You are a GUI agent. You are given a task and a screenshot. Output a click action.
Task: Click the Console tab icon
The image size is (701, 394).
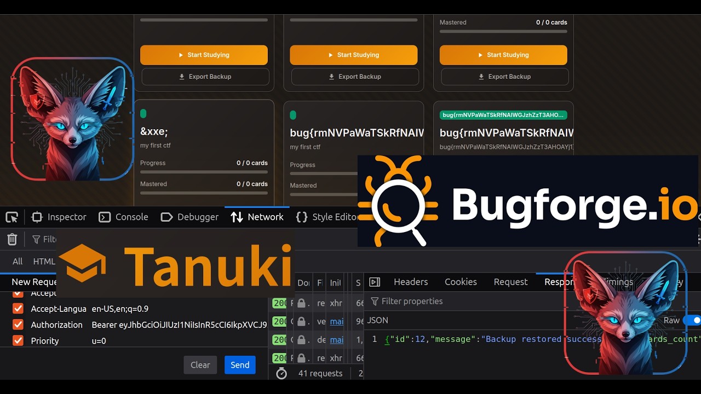(105, 217)
